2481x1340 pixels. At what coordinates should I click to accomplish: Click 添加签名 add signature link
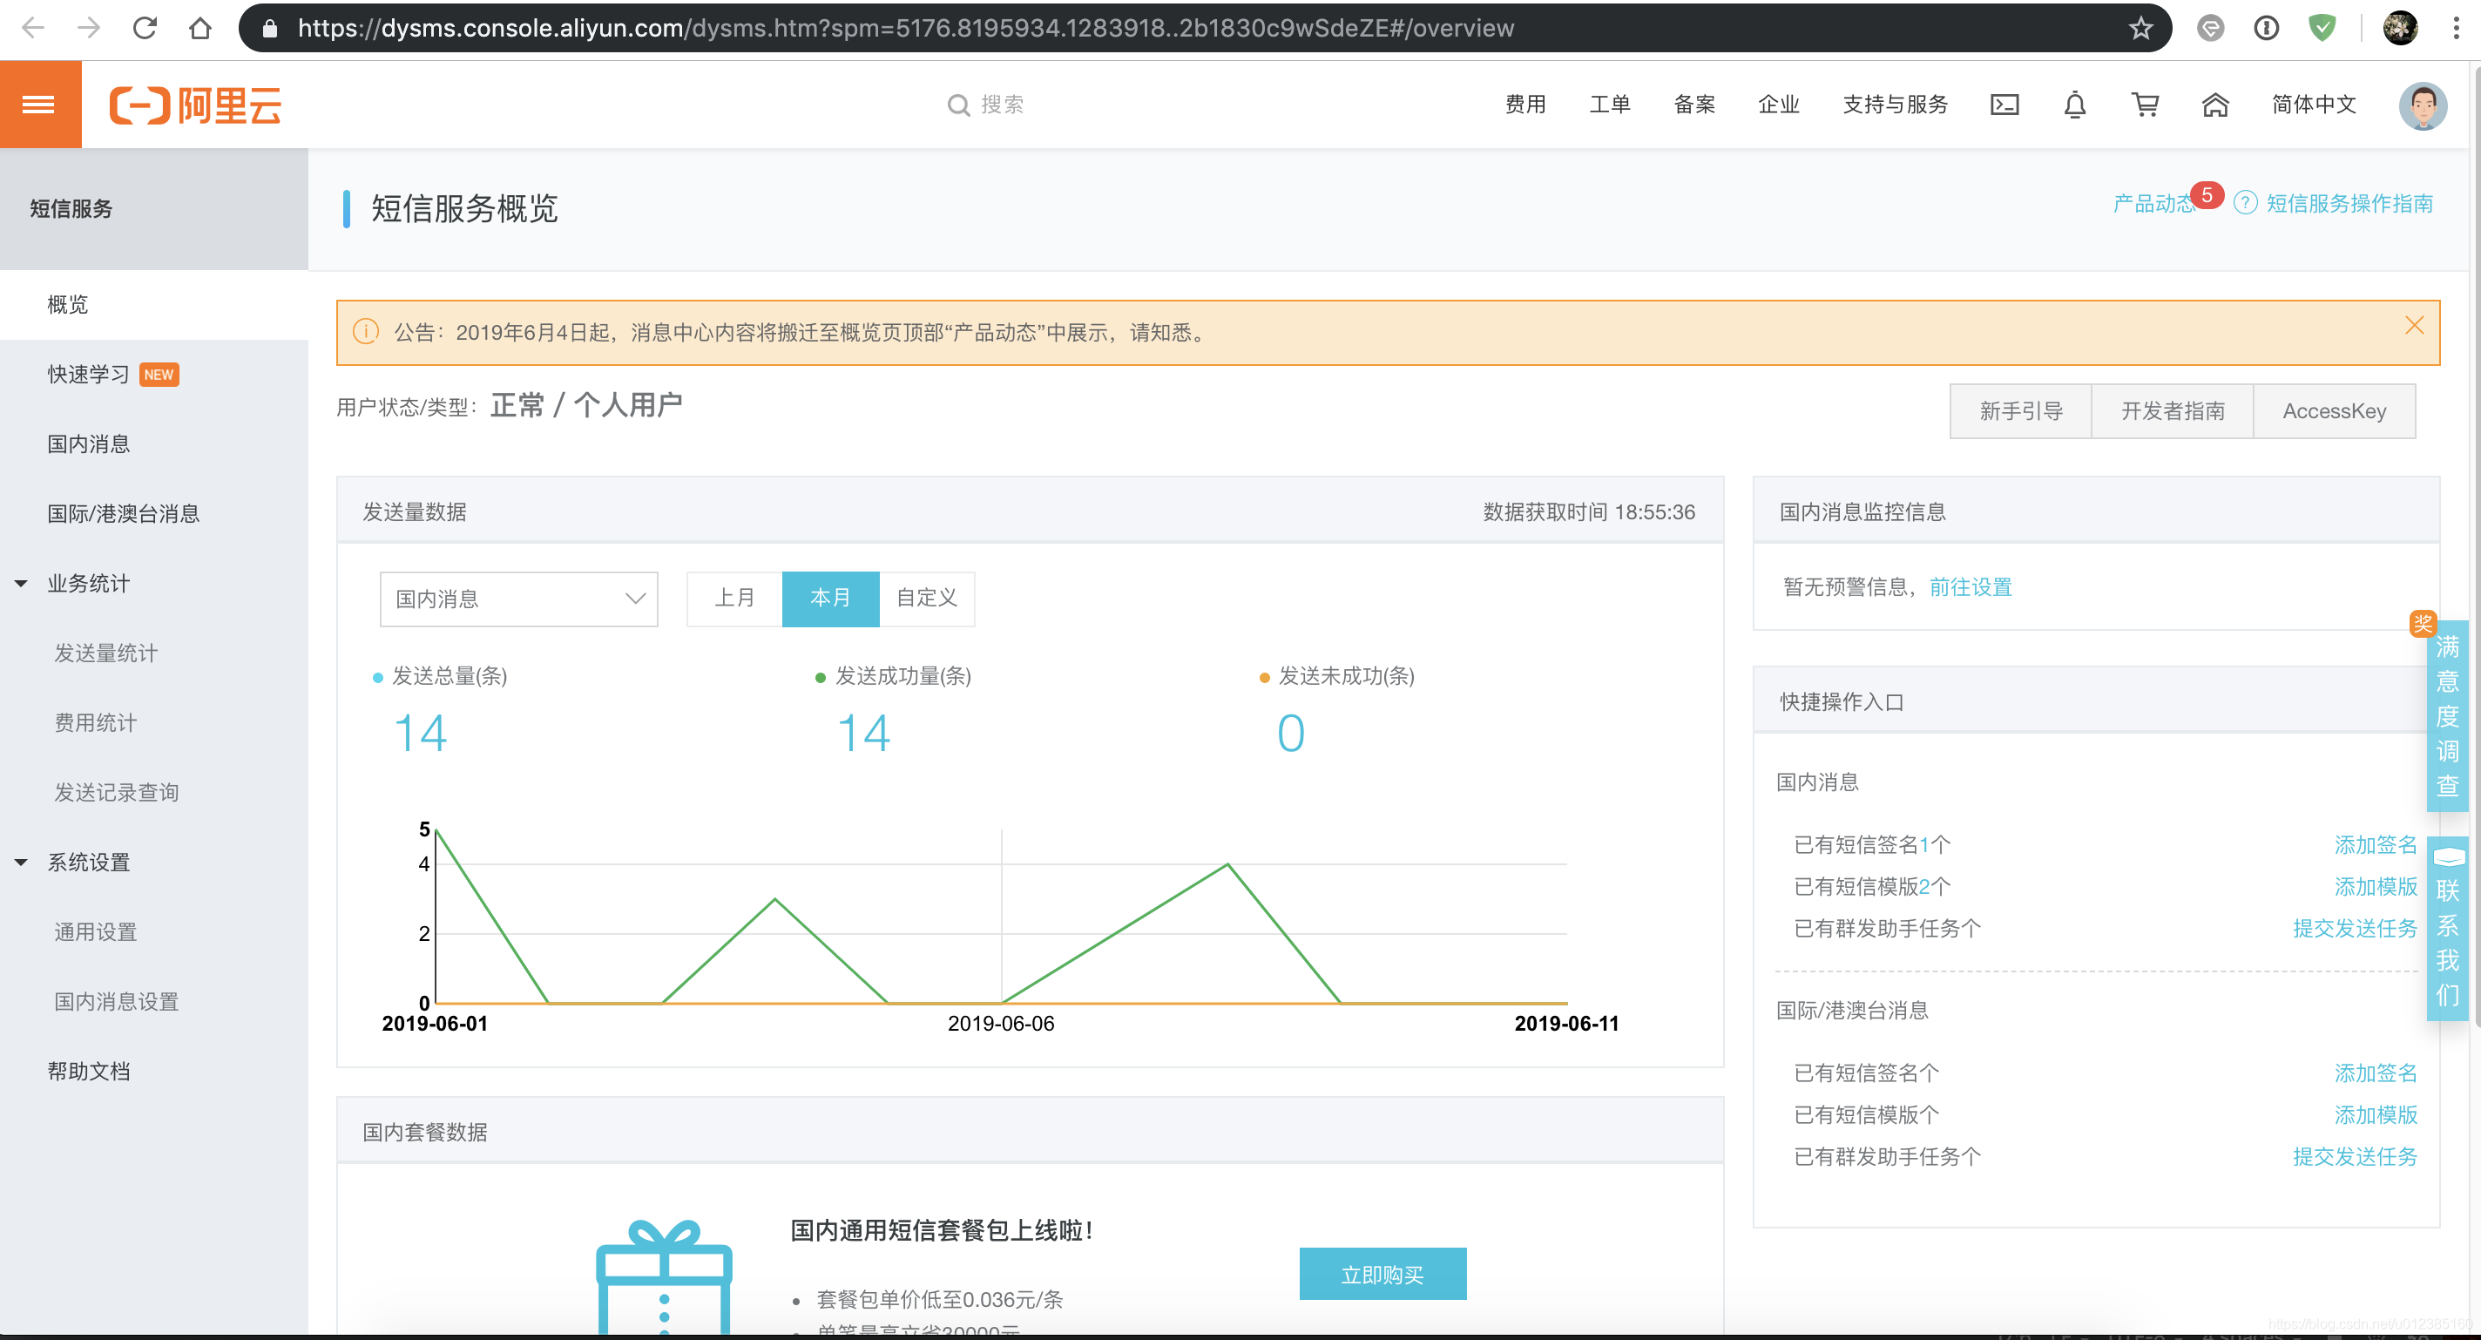pyautogui.click(x=2372, y=845)
